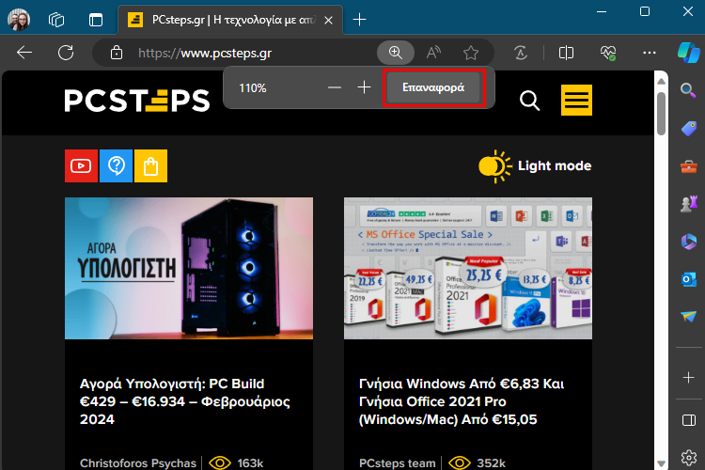Screen dimensions: 705x470
Task: Open the yellow hamburger menu
Action: (x=576, y=100)
